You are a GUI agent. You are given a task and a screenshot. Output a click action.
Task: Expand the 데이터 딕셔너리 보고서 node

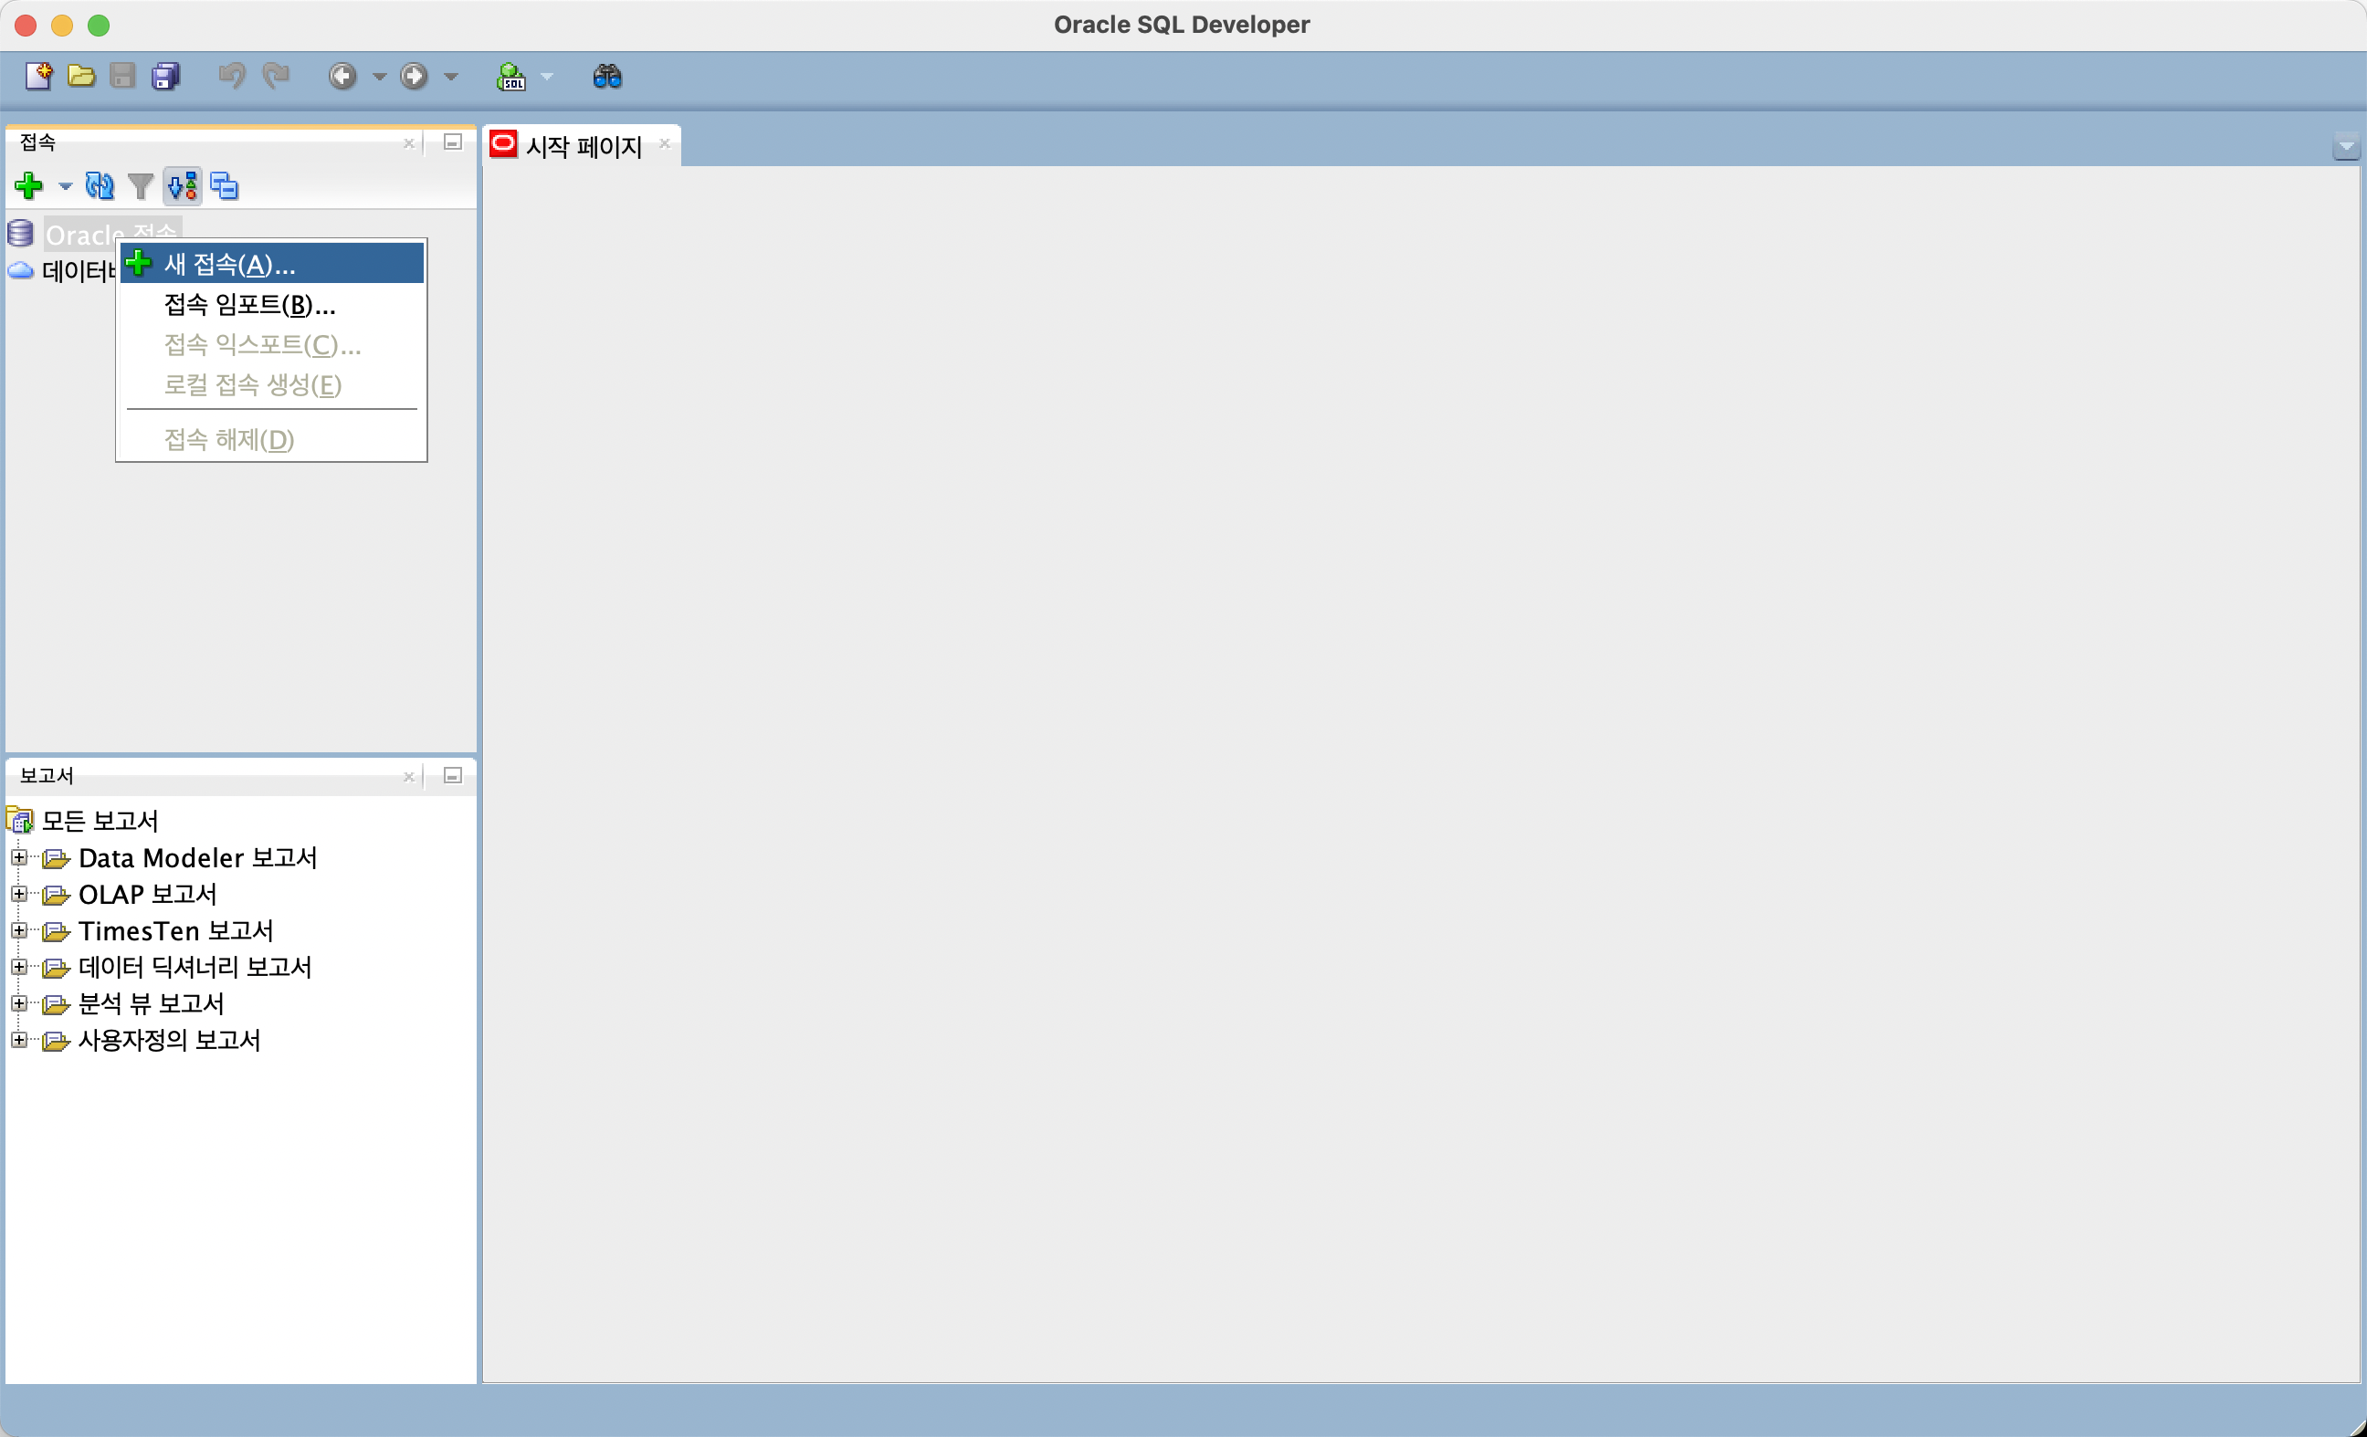click(18, 966)
